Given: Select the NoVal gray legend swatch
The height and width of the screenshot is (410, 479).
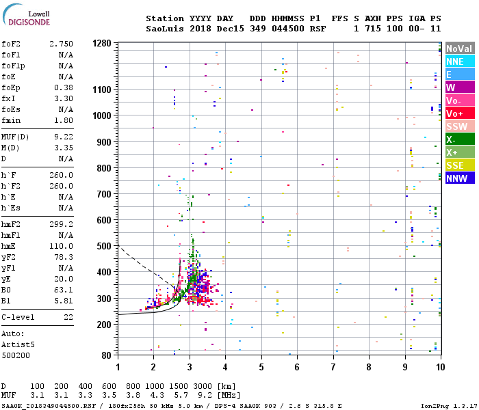Looking at the screenshot, I should (x=460, y=49).
